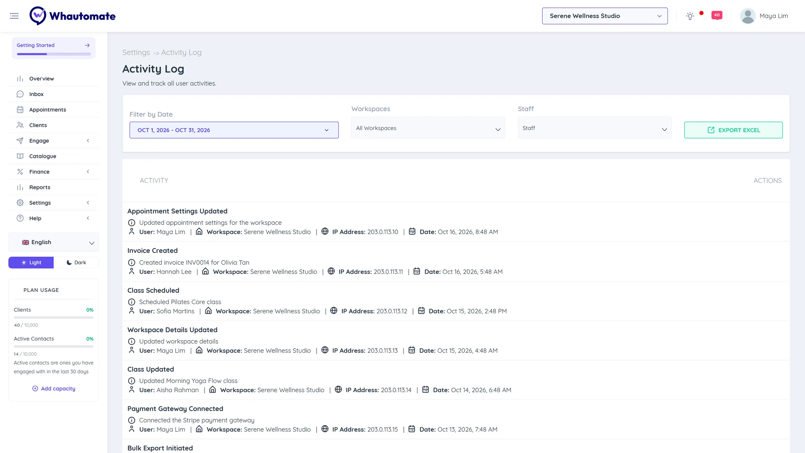805x453 pixels.
Task: Expand the Engage submenu chevron
Action: tap(88, 141)
